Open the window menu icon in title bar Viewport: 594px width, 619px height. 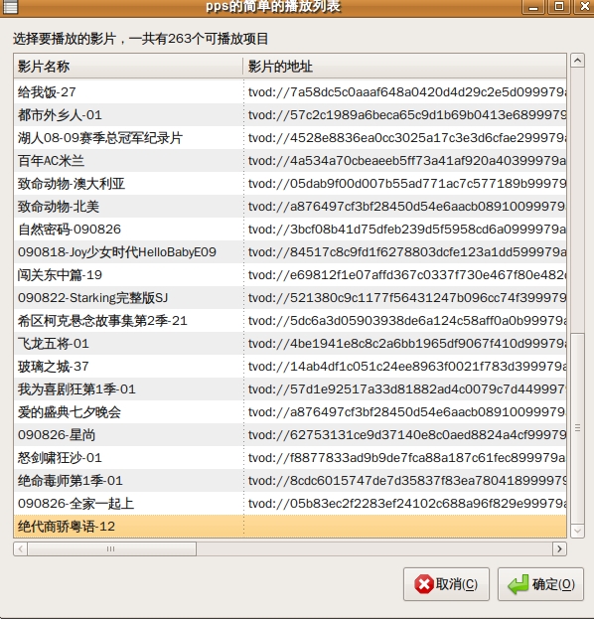click(10, 6)
